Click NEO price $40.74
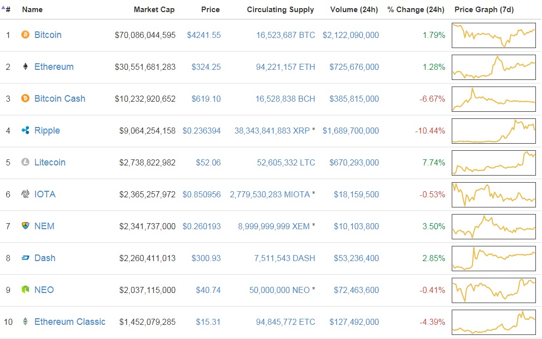This screenshot has height=339, width=542. [x=208, y=290]
